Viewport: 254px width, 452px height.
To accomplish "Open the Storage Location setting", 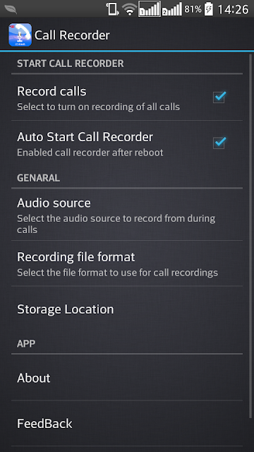I will [x=127, y=309].
